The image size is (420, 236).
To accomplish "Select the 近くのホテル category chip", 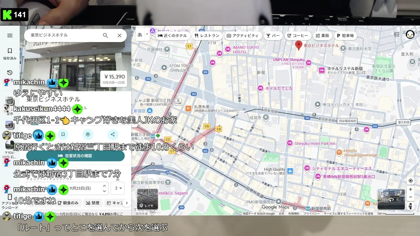I will (172, 36).
